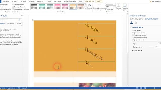Apply the pink table style thumbnail
Screen dimensions: 161x90
coord(57,7)
